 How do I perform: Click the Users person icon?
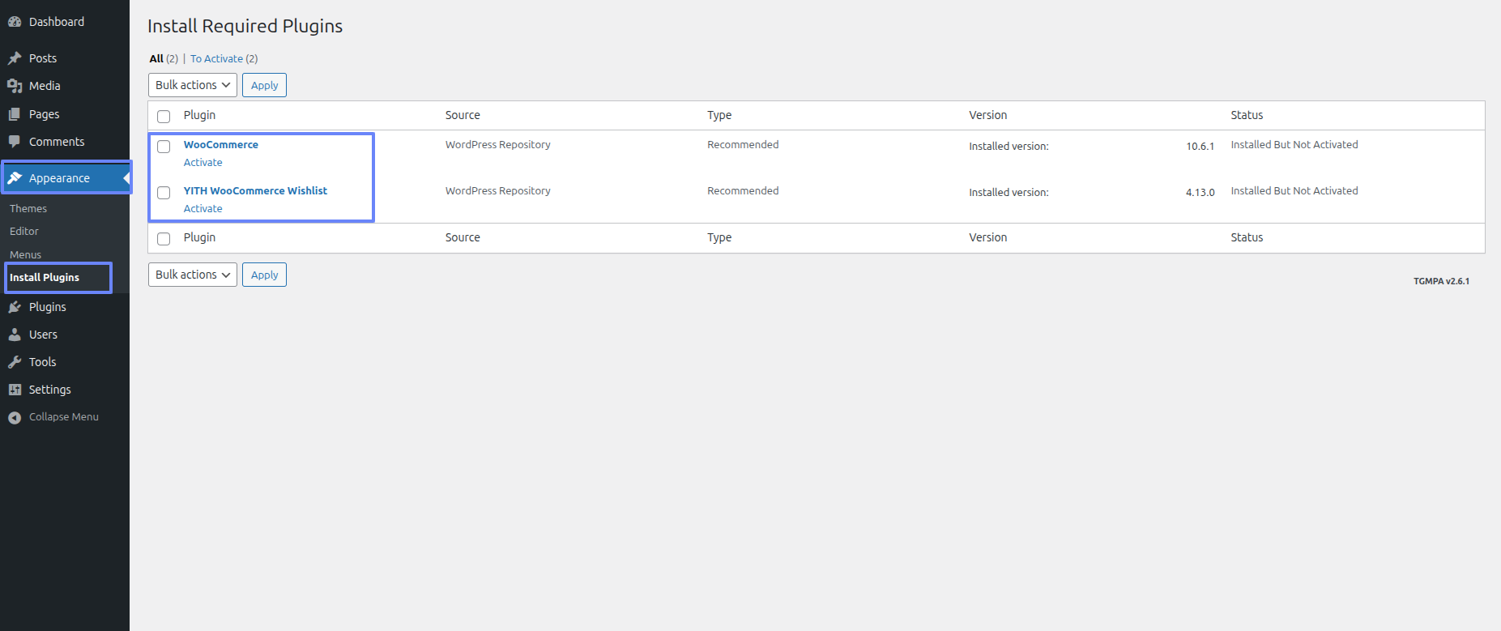coord(15,335)
